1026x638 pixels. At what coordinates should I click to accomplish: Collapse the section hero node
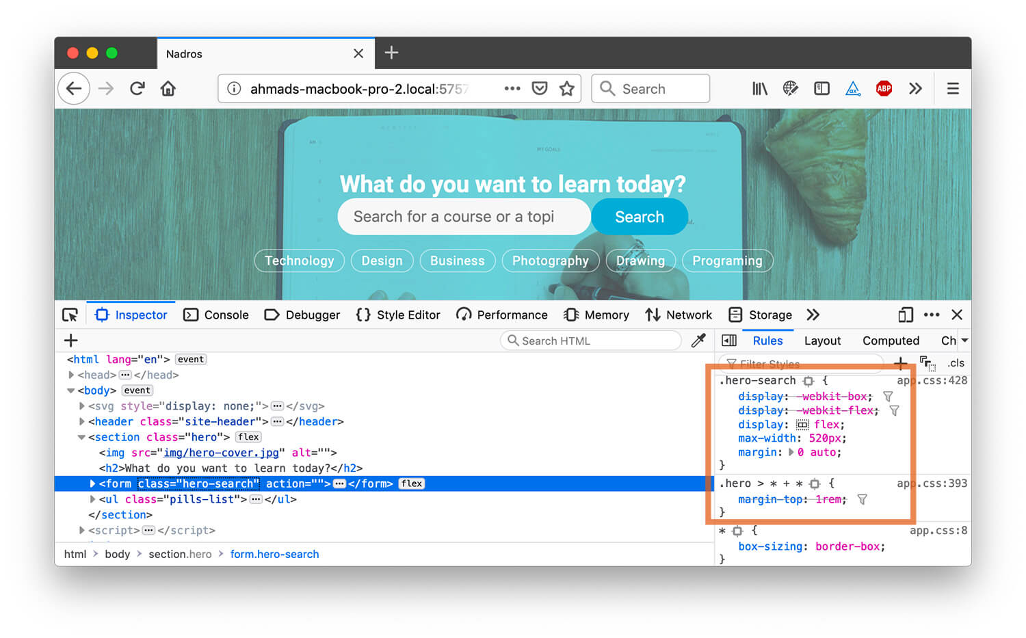click(81, 437)
